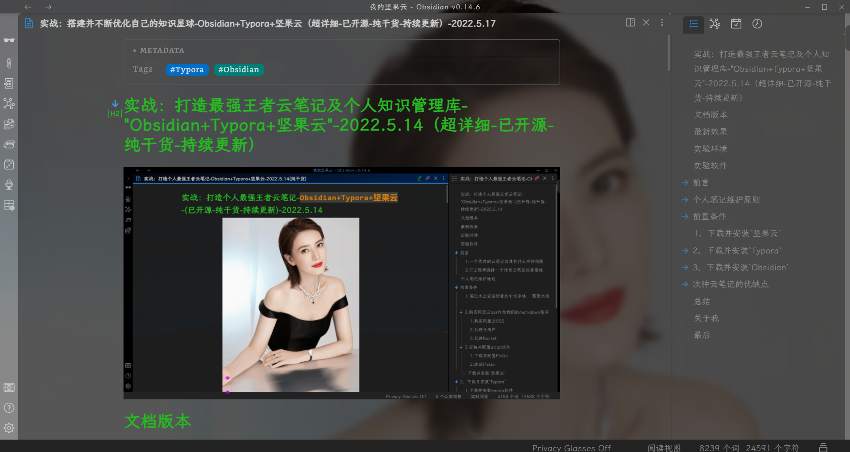Screen dimensions: 850x452
Task: Open graph view from left ribbon
Action: (9, 103)
